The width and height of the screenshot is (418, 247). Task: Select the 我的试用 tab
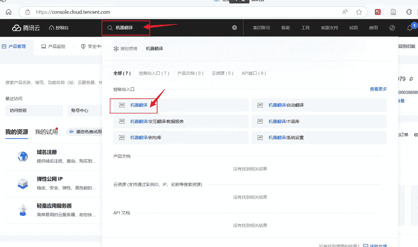(46, 132)
